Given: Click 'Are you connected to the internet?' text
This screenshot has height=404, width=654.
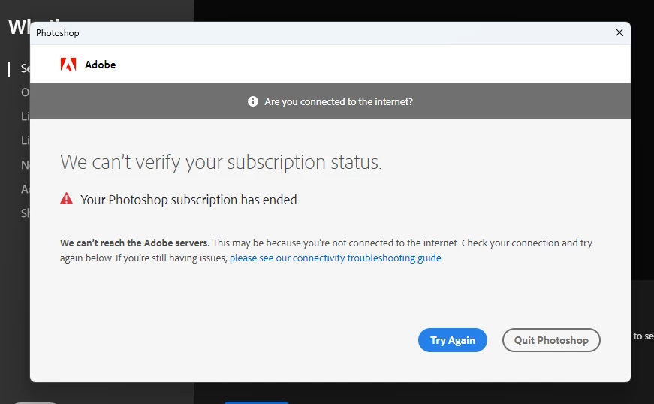Looking at the screenshot, I should (x=339, y=101).
